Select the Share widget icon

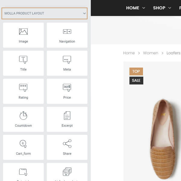pyautogui.click(x=67, y=144)
